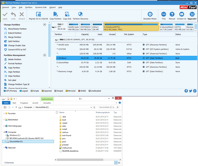198x166 pixels.
Task: Click the Explorer refresh button
Action: (x=94, y=107)
